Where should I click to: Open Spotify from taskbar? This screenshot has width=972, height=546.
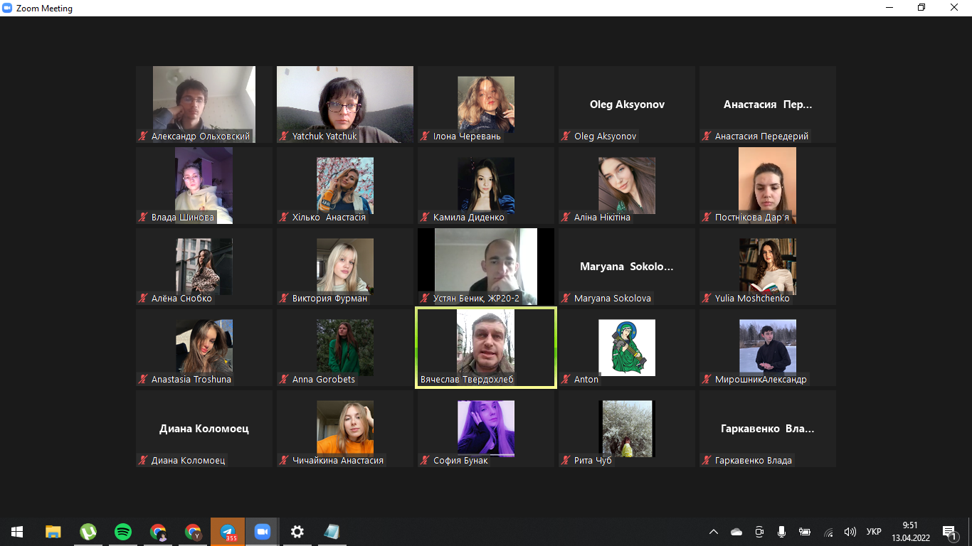[122, 532]
